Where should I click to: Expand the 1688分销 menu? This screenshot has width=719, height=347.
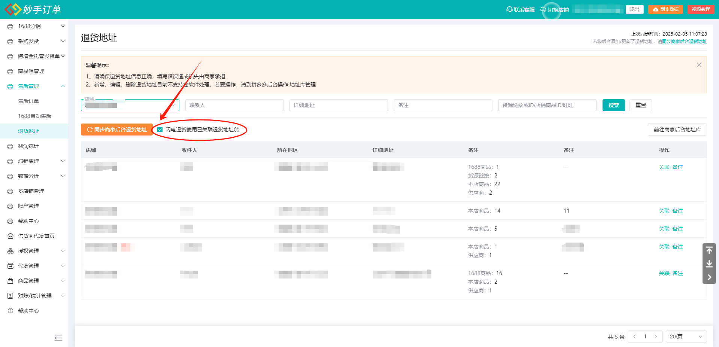(63, 26)
